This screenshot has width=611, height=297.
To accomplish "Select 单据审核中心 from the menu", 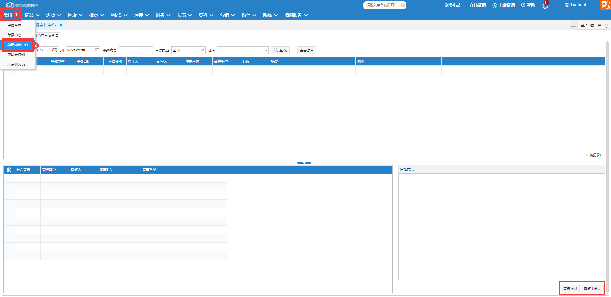I will (x=18, y=45).
